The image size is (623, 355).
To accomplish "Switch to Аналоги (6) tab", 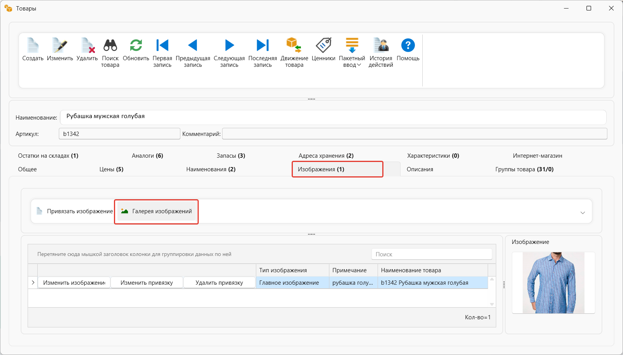I will click(x=147, y=156).
